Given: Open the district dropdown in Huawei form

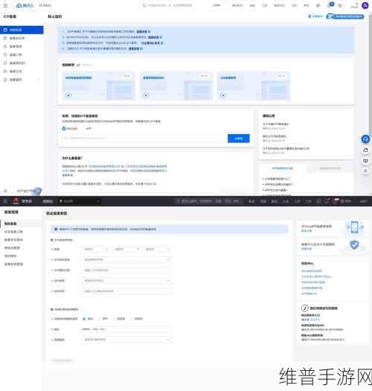Looking at the screenshot, I should [158, 249].
